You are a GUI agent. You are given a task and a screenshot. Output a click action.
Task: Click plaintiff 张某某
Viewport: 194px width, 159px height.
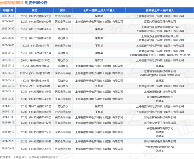(x=99, y=86)
